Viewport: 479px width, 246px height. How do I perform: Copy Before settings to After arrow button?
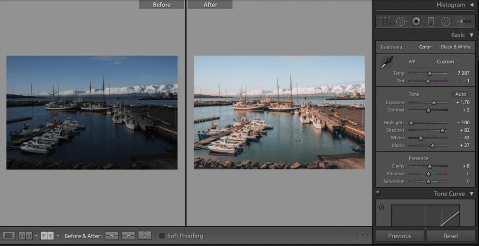point(112,236)
